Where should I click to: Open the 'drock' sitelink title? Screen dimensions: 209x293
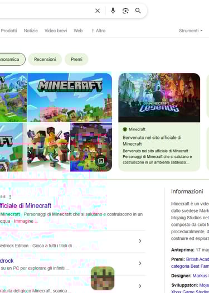pyautogui.click(x=7, y=261)
